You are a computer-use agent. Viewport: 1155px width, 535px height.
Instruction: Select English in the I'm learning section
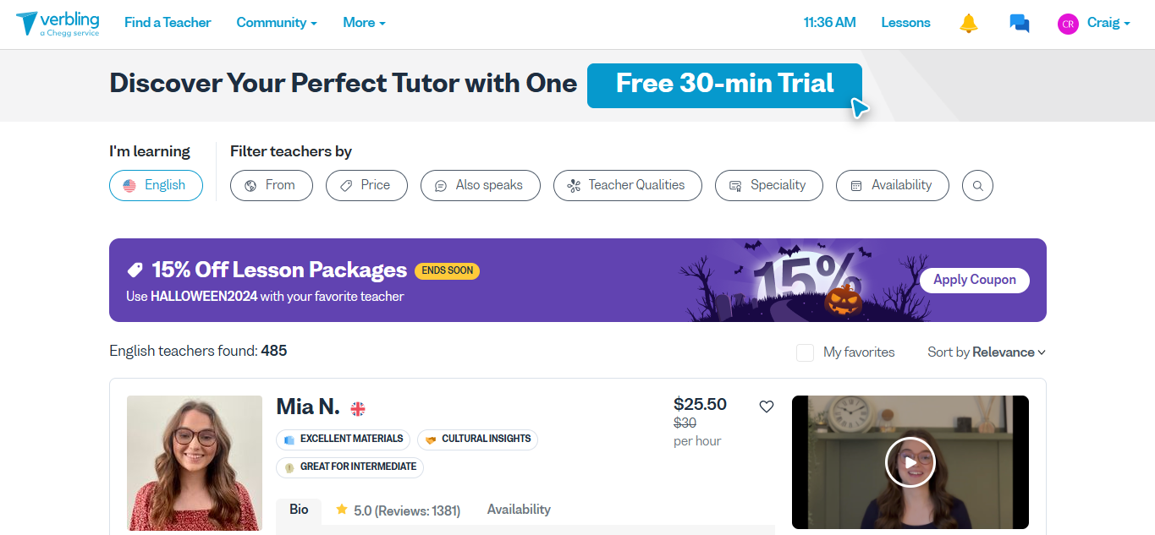pyautogui.click(x=156, y=184)
